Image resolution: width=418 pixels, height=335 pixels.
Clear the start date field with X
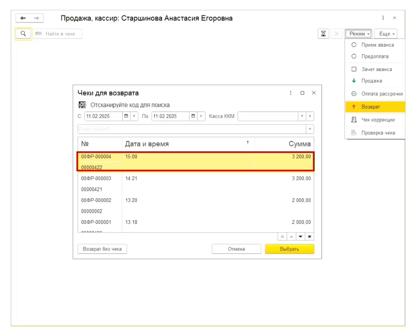[134, 116]
